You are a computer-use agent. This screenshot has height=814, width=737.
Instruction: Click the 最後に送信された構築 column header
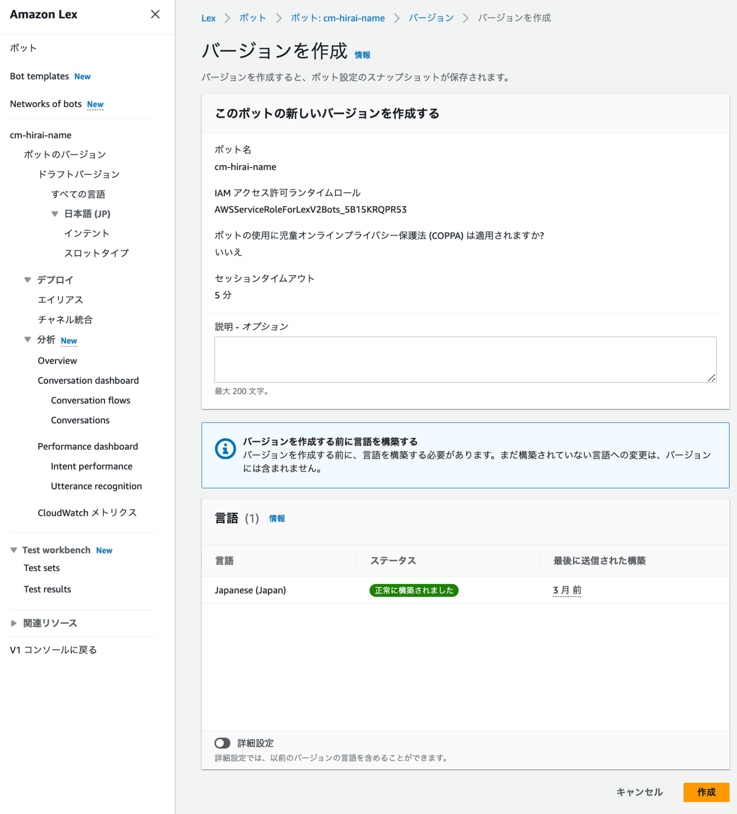tap(599, 560)
